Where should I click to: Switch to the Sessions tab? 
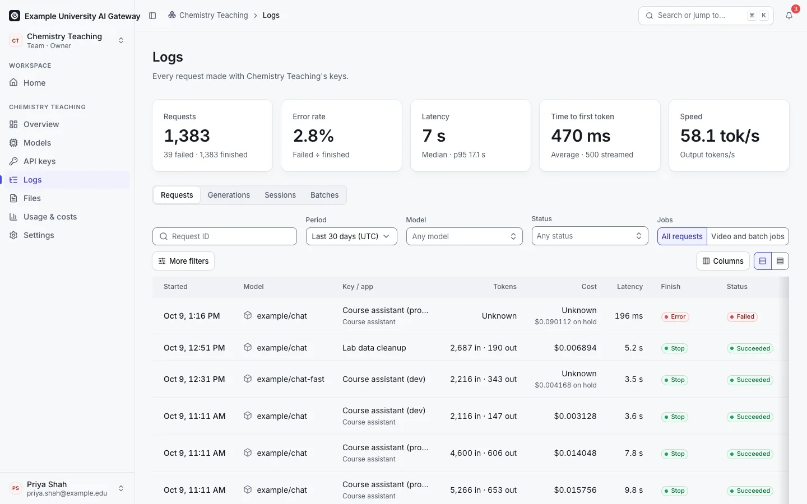click(280, 195)
